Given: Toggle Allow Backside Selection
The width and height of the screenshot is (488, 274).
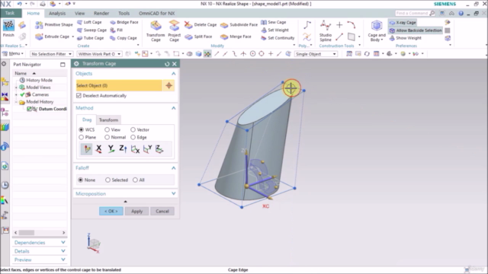Looking at the screenshot, I should [416, 30].
